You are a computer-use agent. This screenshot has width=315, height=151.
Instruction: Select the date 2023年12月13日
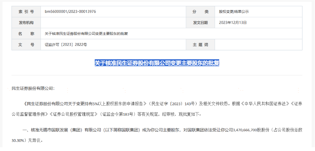(233, 23)
